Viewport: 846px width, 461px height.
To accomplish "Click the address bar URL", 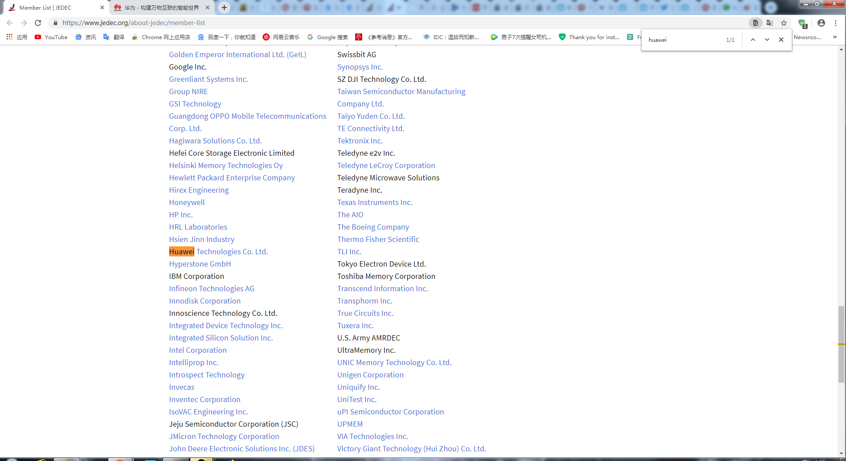I will click(134, 23).
